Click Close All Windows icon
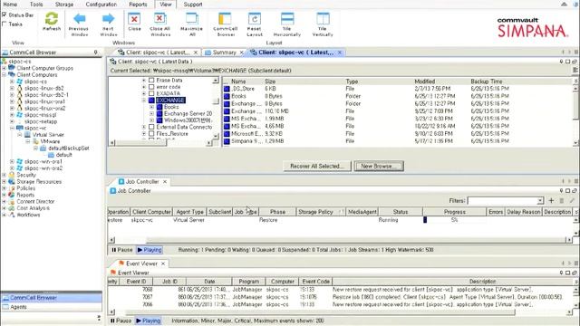The height and width of the screenshot is (326, 580). click(x=159, y=18)
